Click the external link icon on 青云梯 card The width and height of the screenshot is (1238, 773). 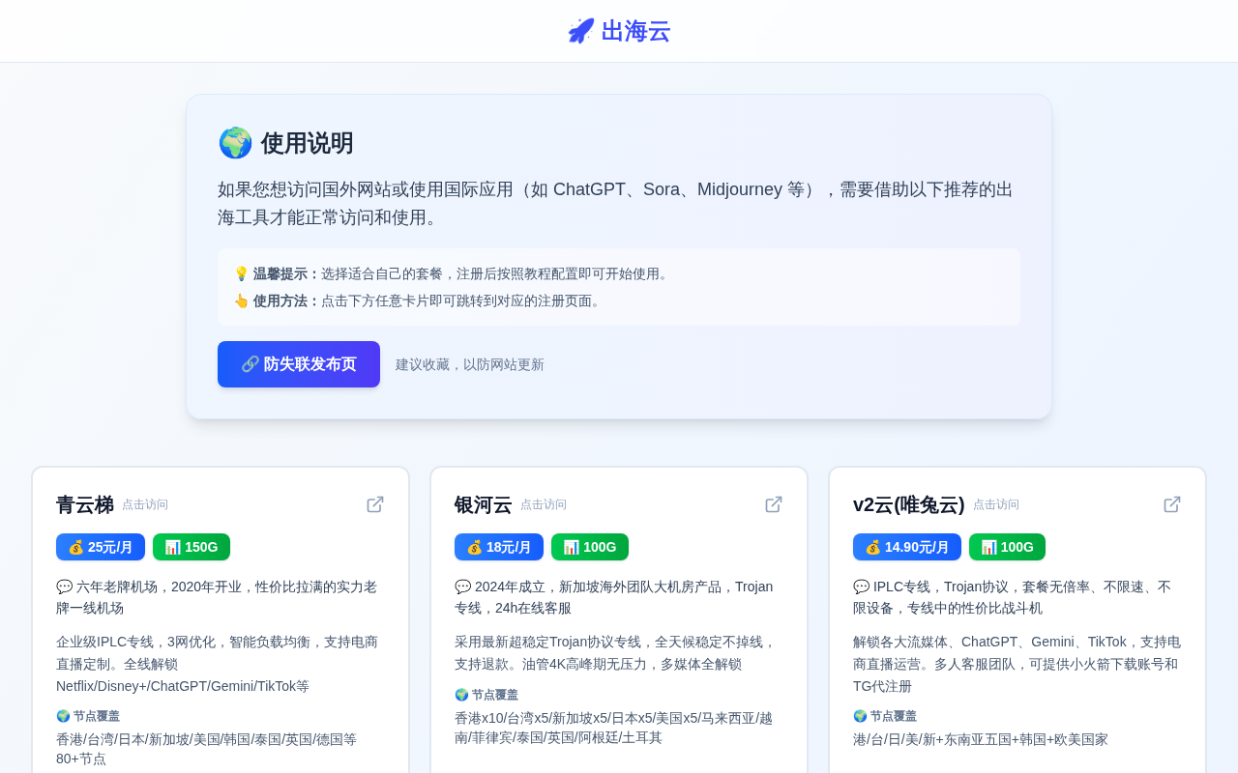[375, 504]
